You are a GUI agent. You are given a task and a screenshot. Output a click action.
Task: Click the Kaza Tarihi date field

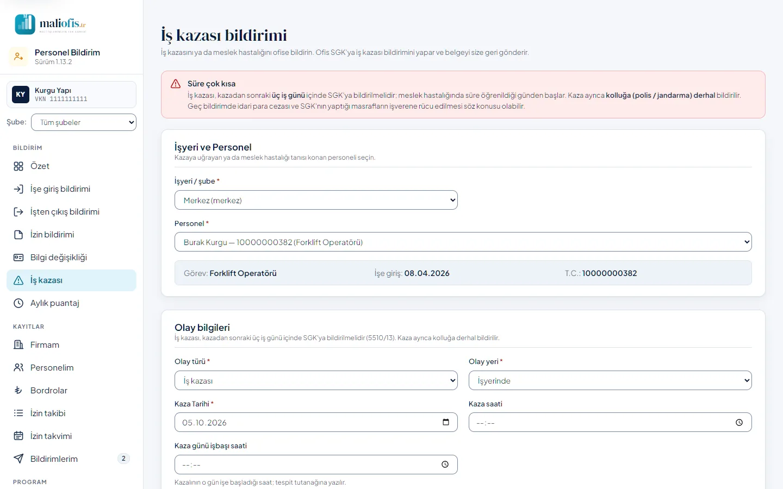click(316, 422)
